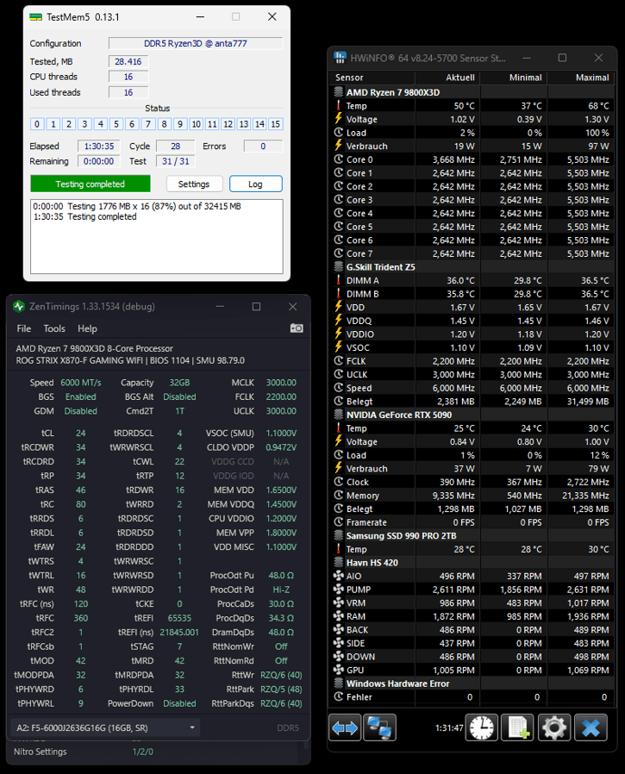This screenshot has height=774, width=625.
Task: Open ZenTimings File menu
Action: tap(23, 328)
